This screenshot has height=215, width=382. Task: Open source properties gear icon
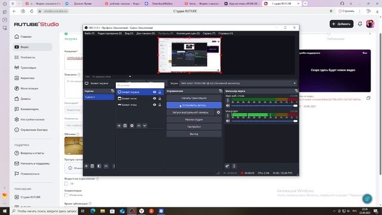[132, 125]
